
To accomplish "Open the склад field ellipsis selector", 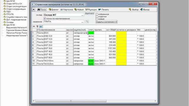I will click(82, 15).
